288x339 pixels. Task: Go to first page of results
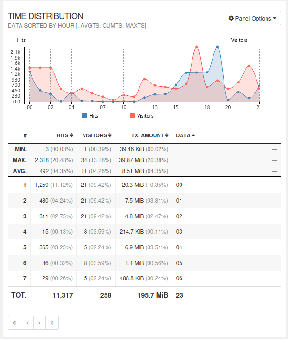14,323
